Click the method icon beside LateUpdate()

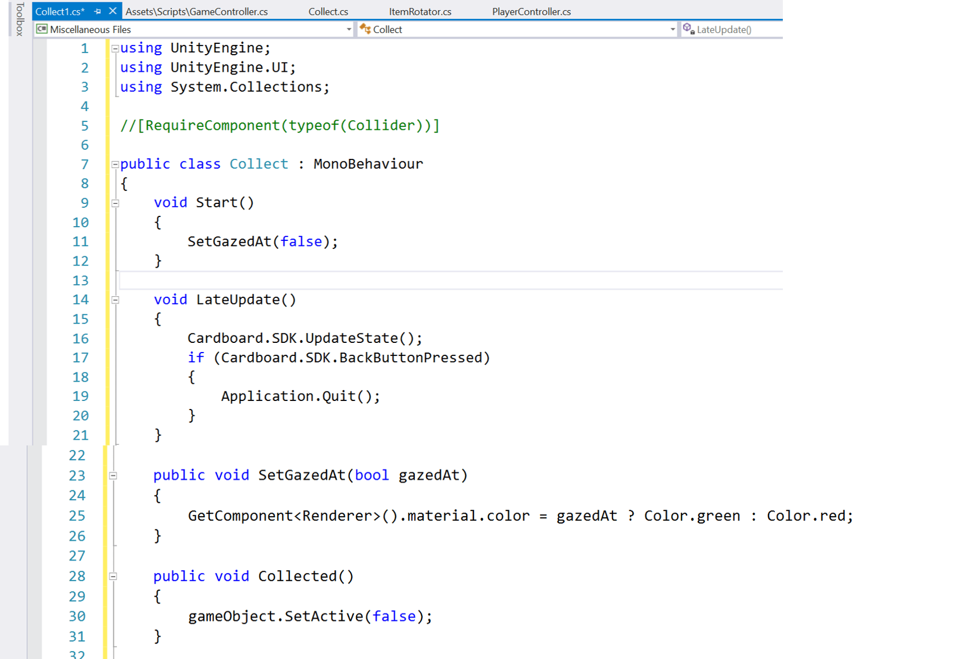688,29
